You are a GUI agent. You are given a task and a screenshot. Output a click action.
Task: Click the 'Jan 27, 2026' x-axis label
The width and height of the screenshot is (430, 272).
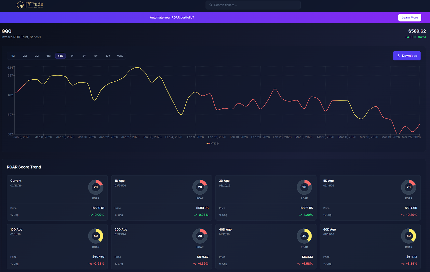pos(130,137)
